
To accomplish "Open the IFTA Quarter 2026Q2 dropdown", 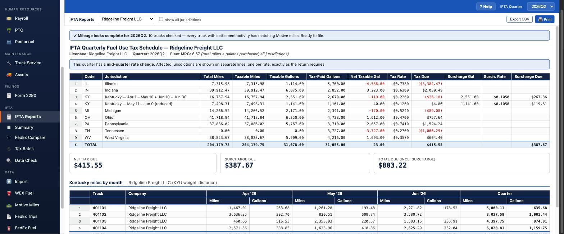I will (540, 6).
